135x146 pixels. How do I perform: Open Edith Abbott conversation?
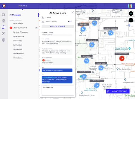18,45
